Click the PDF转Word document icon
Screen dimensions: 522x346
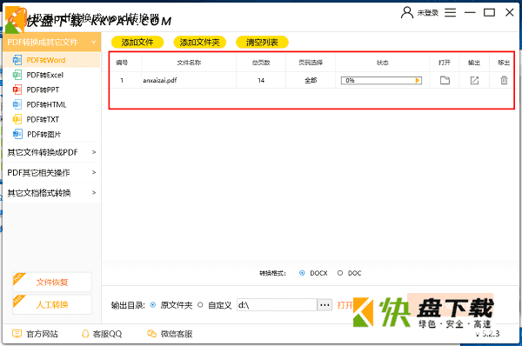click(x=17, y=60)
